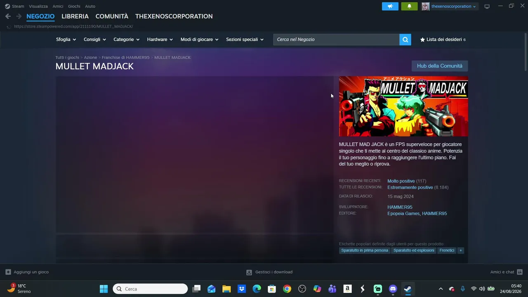Expand the Hardware dropdown menu

[x=160, y=40]
